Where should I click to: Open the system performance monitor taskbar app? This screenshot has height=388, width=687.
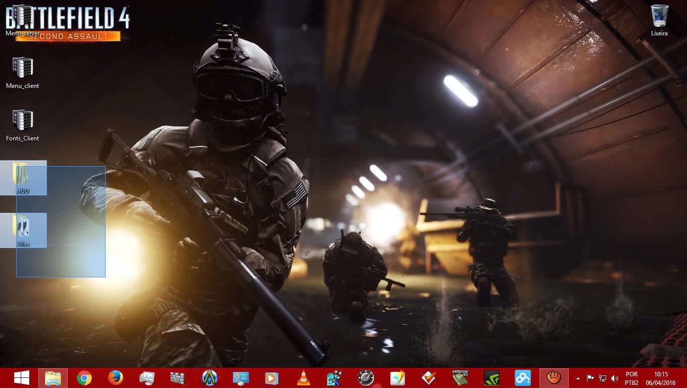point(146,377)
